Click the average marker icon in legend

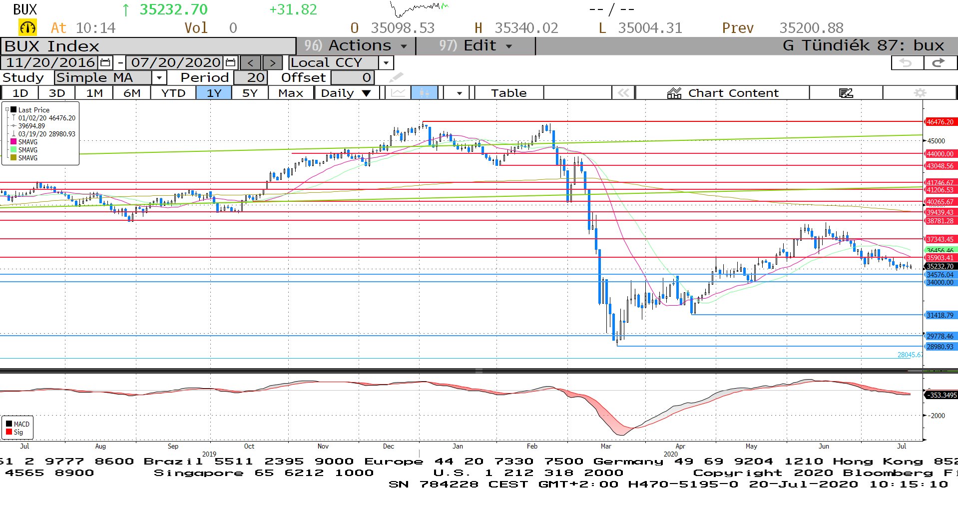(x=13, y=126)
